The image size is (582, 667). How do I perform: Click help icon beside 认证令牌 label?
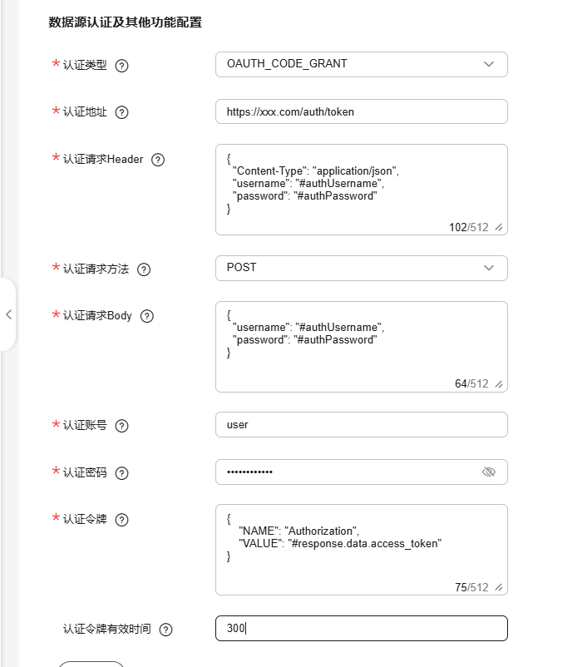(x=121, y=521)
